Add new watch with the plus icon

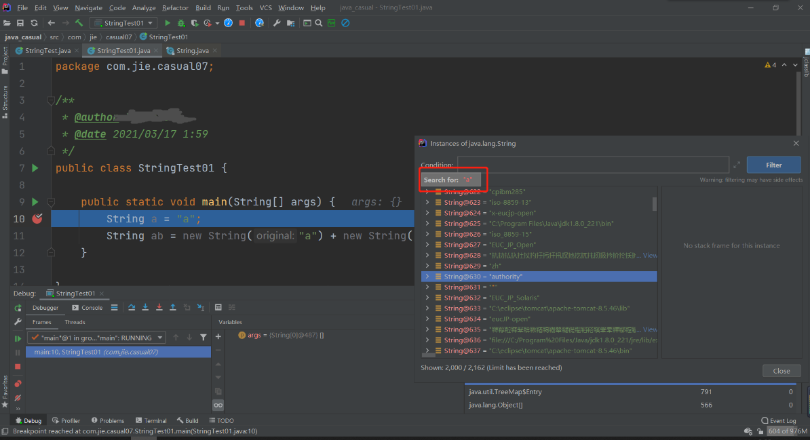point(218,337)
